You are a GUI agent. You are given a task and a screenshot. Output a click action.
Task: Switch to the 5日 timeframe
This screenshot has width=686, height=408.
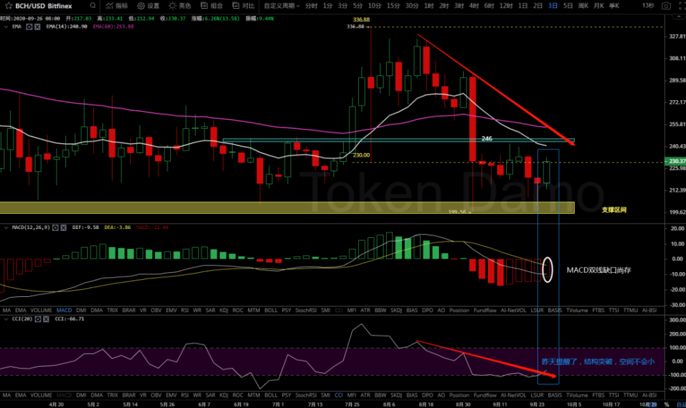pos(568,5)
